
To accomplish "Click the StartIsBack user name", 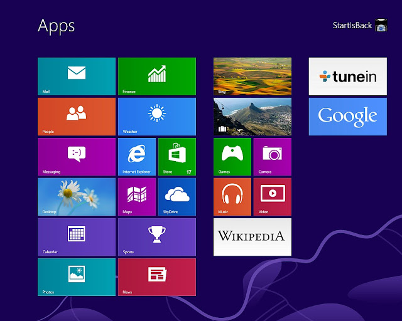I will click(352, 25).
